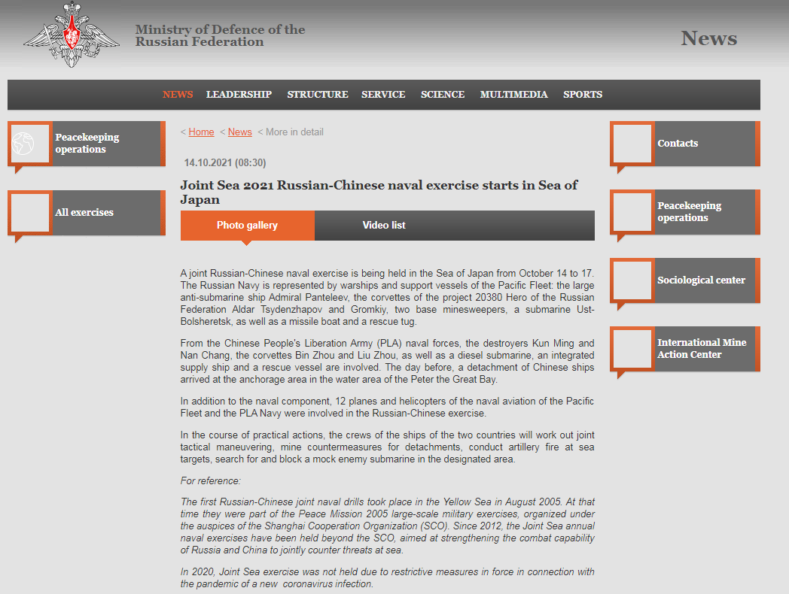Image resolution: width=789 pixels, height=594 pixels.
Task: Click paragraph beginning 'In the course of practical actions'
Action: coord(387,447)
